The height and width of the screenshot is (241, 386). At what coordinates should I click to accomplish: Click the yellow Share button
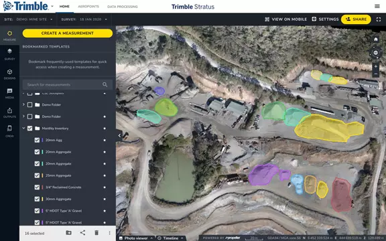coord(356,19)
